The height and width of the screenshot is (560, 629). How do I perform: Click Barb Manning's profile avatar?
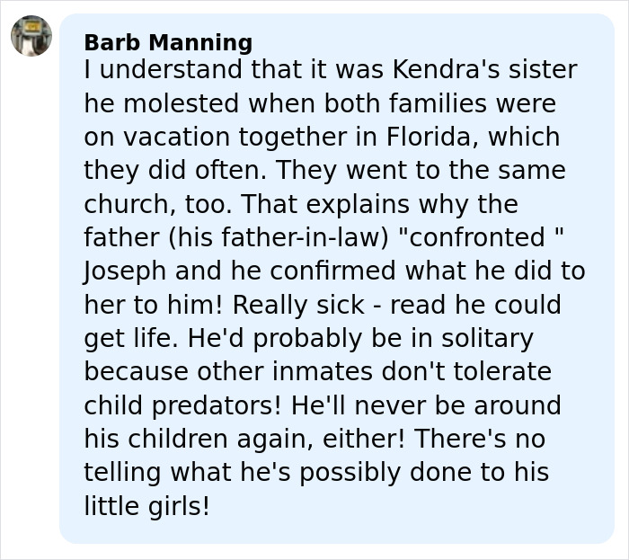31,36
